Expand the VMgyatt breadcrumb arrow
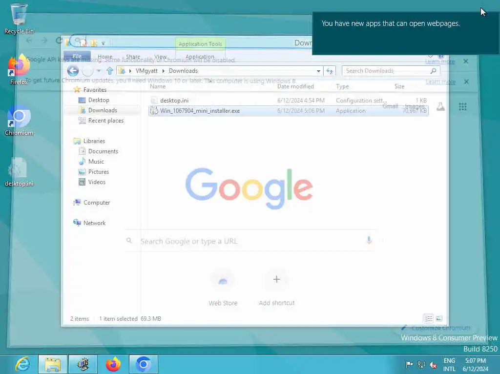 point(163,71)
